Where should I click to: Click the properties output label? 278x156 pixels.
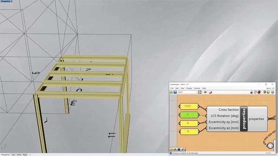[256, 119]
